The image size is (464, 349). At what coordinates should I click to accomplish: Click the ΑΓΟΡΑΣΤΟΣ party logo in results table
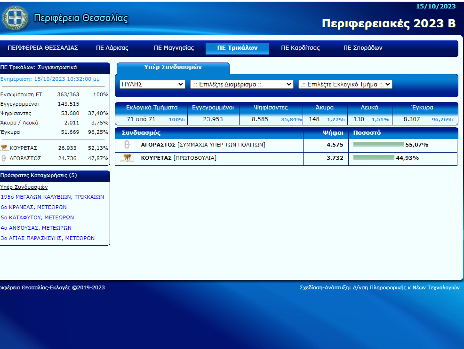tap(127, 145)
